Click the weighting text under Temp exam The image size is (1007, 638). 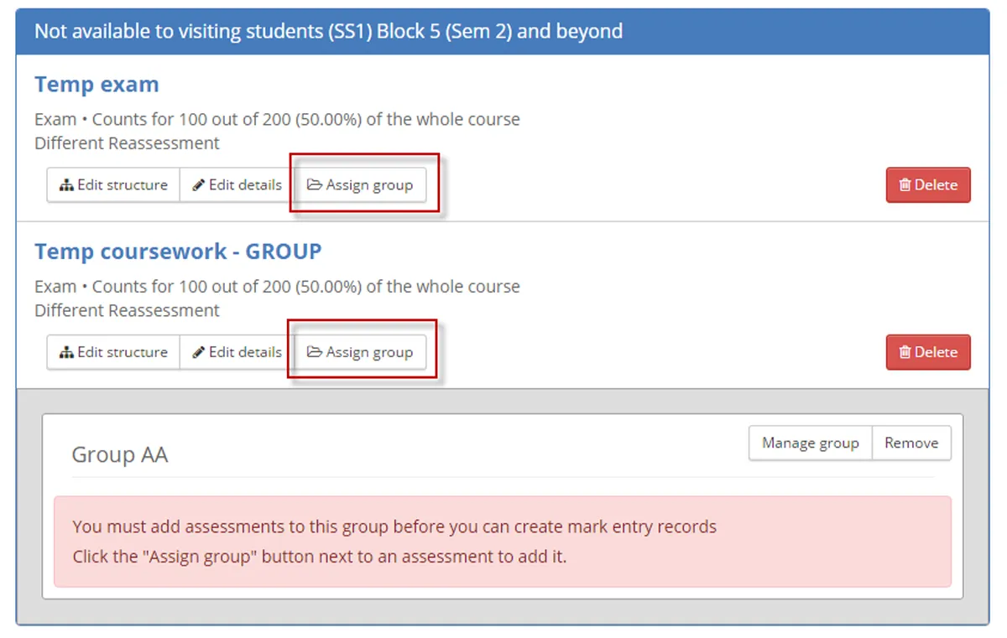click(x=277, y=119)
